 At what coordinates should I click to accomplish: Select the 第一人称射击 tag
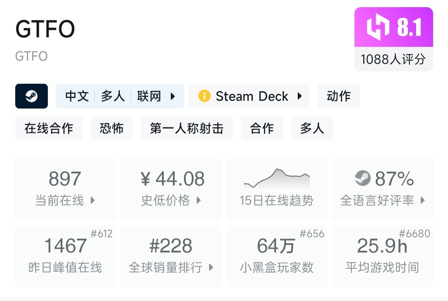pos(186,128)
